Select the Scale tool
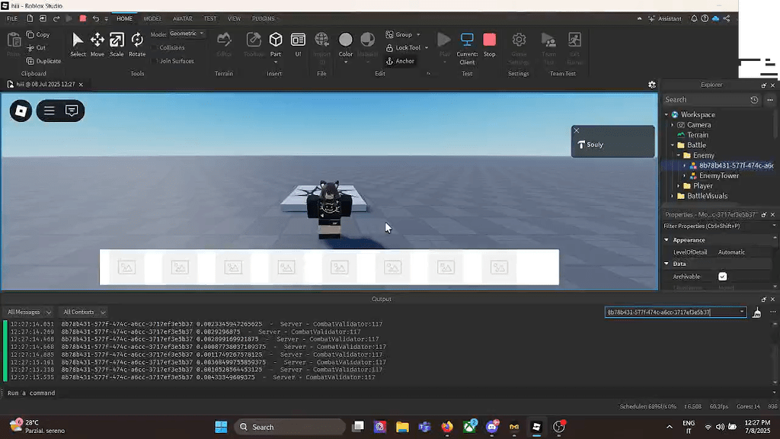This screenshot has height=439, width=780. point(117,42)
